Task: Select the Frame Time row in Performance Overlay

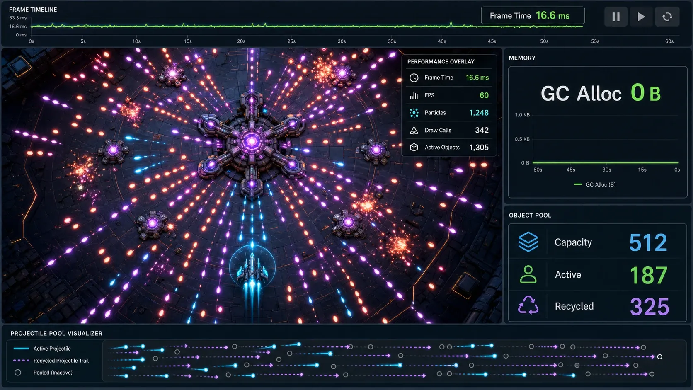Action: coord(449,78)
